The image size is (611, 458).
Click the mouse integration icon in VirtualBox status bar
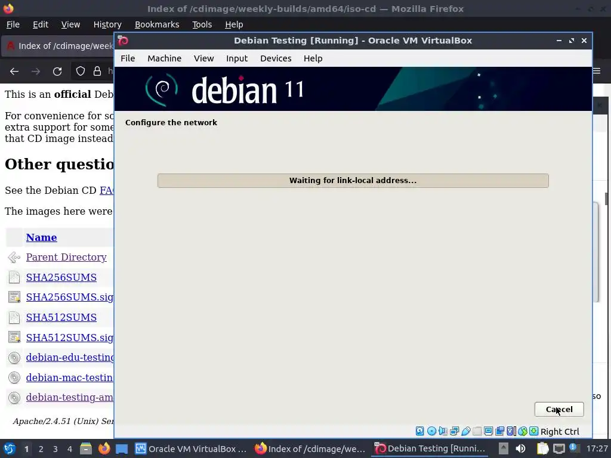coord(523,431)
